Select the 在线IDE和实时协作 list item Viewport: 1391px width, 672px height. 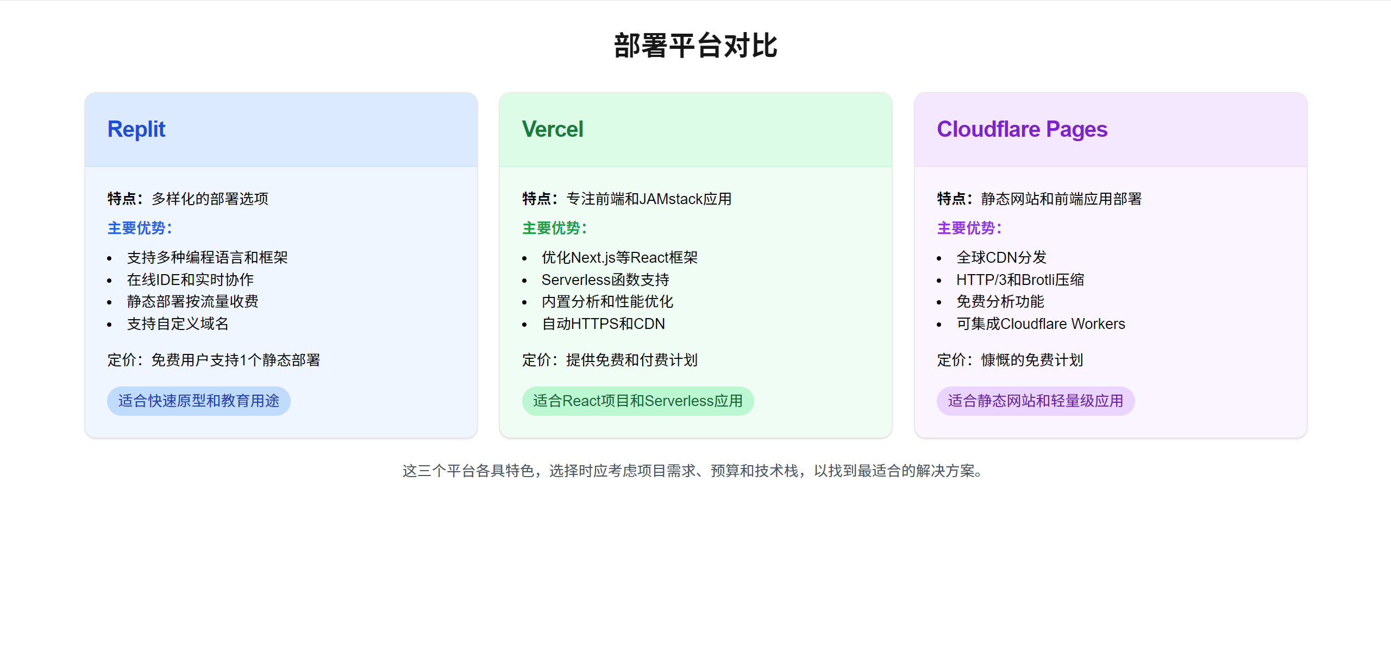pyautogui.click(x=190, y=280)
